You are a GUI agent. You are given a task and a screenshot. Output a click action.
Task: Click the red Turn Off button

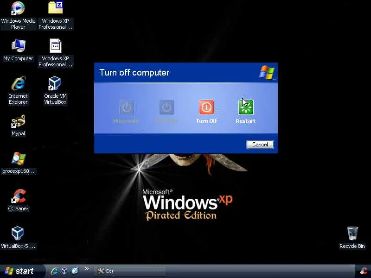tap(206, 107)
